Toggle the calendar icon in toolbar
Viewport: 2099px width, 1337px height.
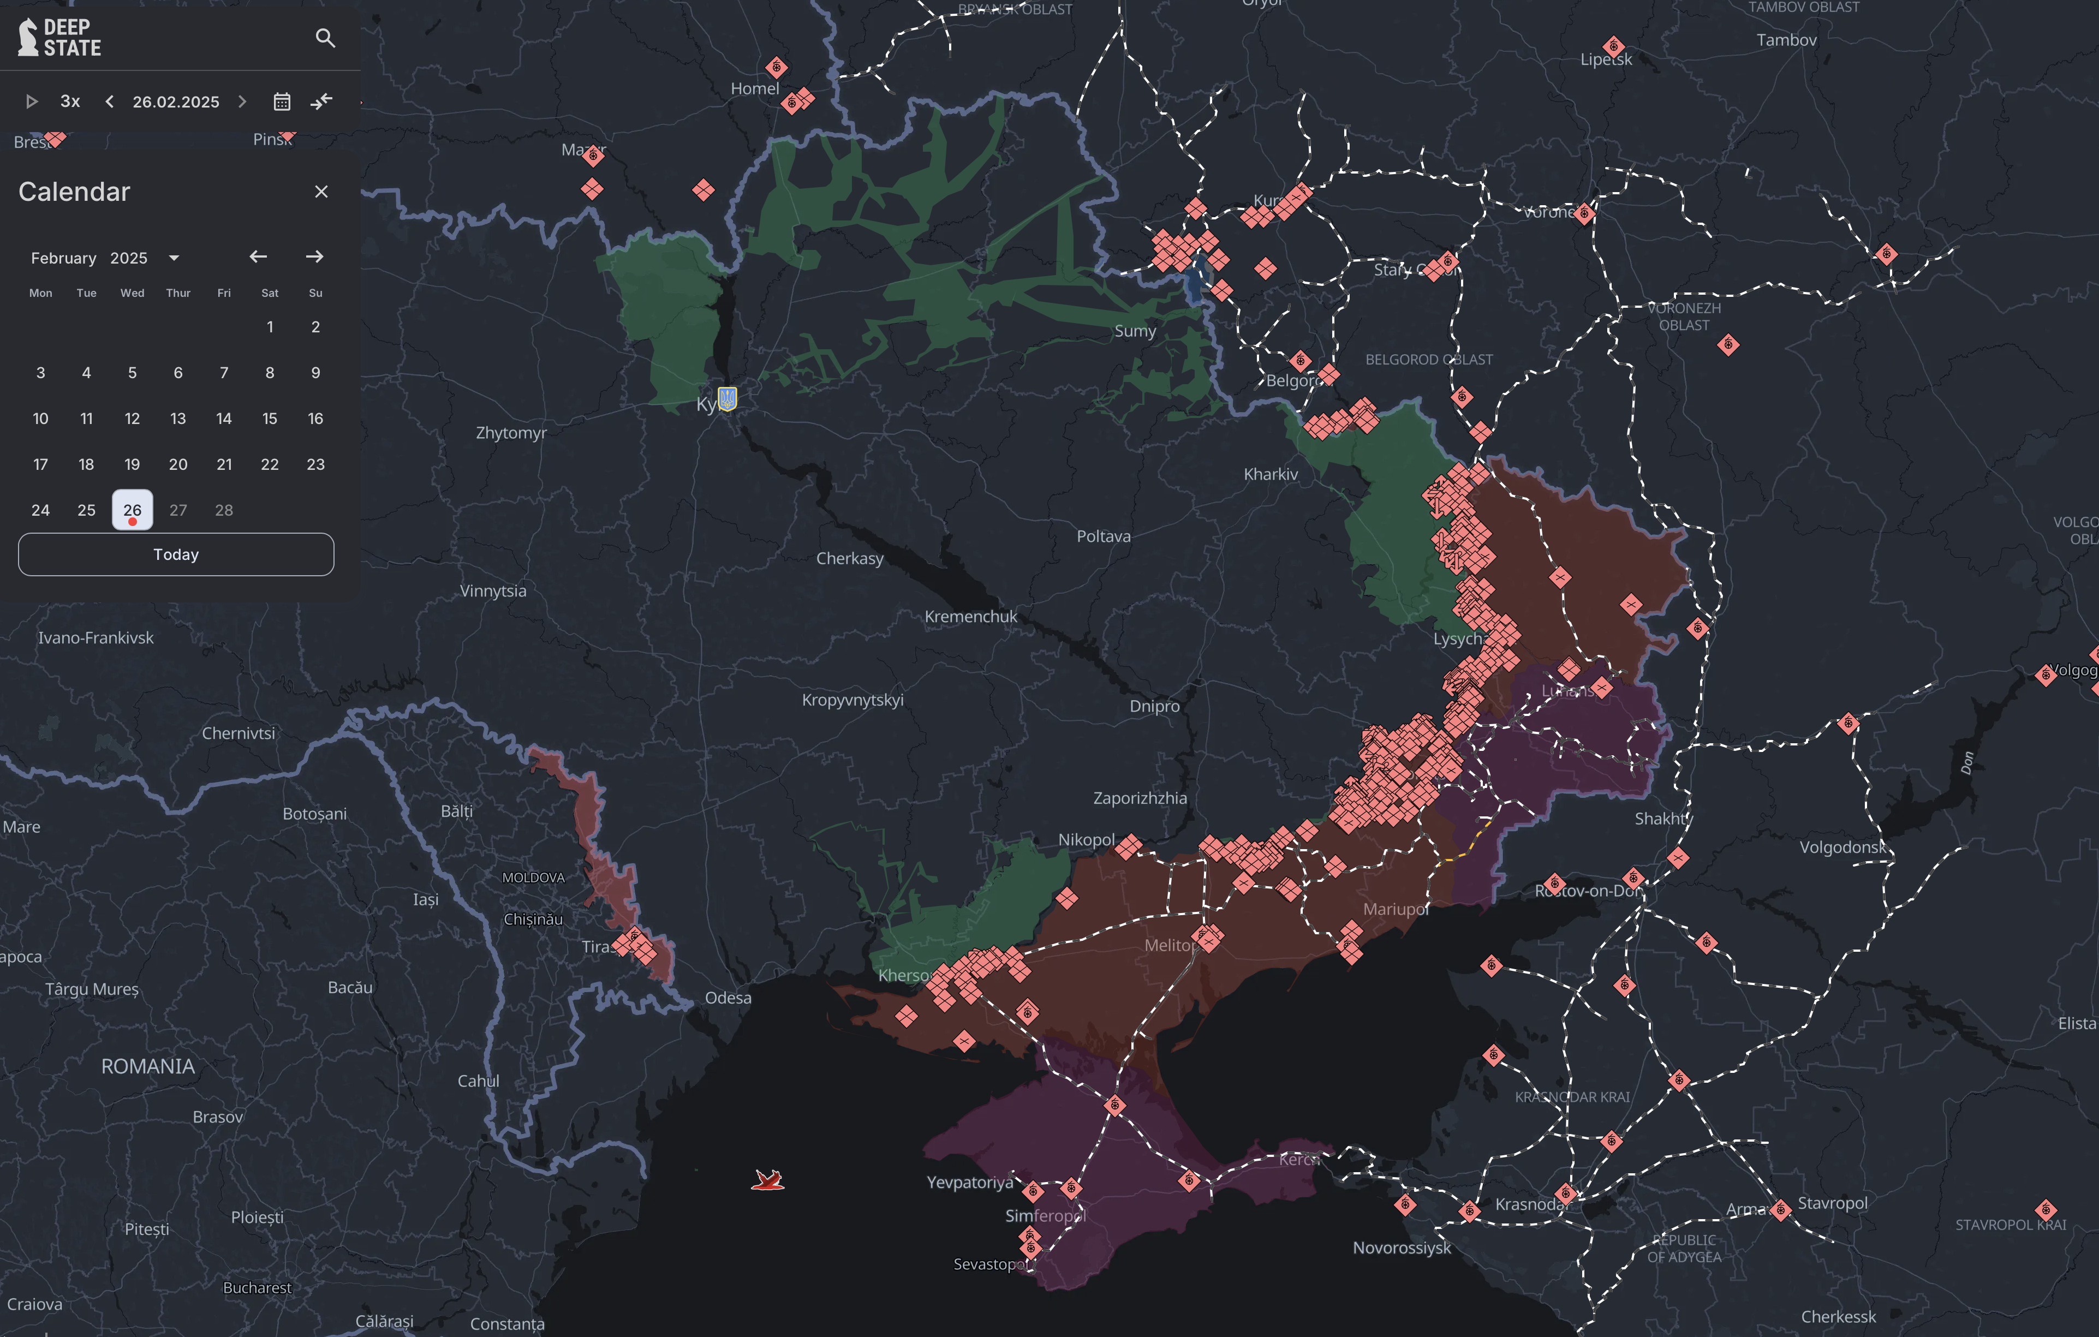[x=282, y=102]
